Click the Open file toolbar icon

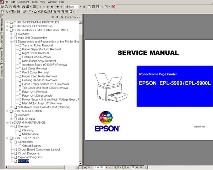click(2, 7)
